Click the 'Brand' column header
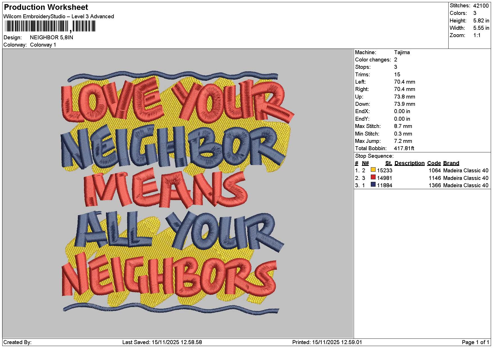 click(x=451, y=163)
